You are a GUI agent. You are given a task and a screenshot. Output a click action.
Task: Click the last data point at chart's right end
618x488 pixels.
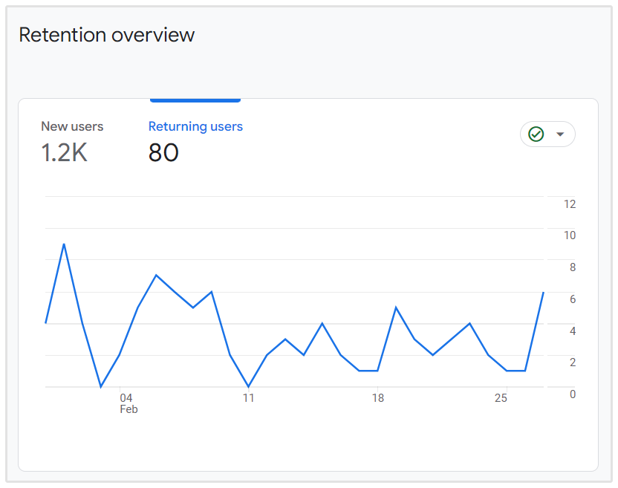click(x=544, y=292)
